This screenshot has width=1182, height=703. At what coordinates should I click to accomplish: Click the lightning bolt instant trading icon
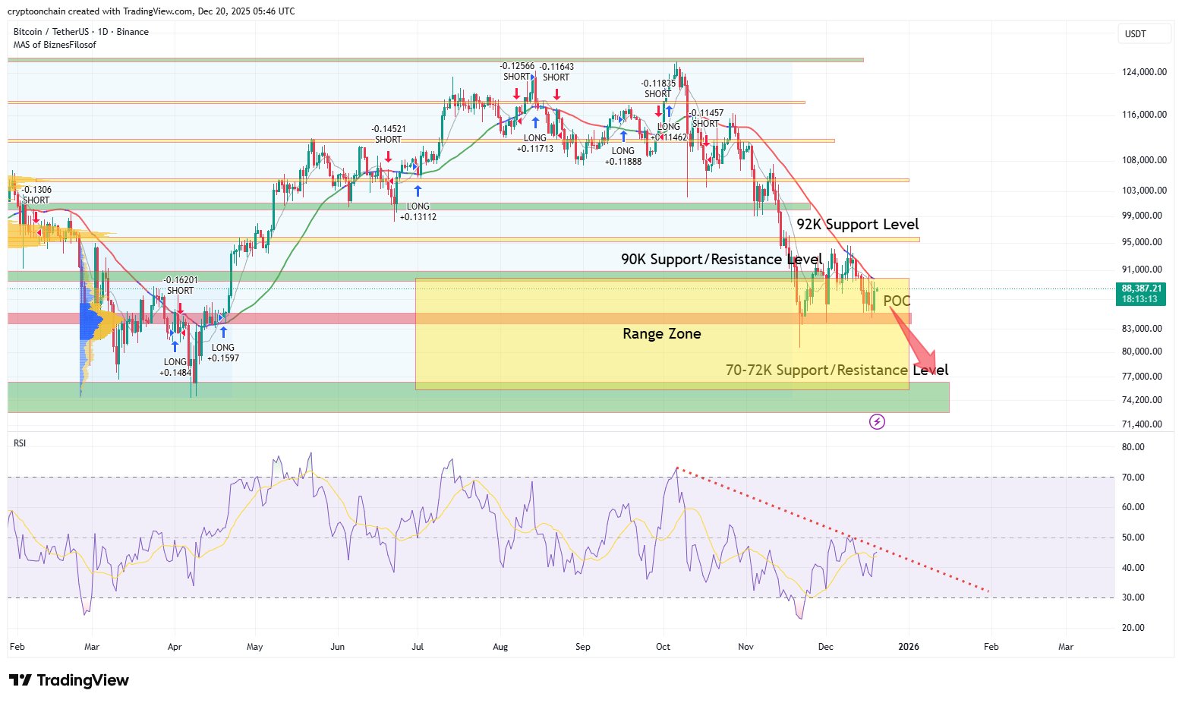pyautogui.click(x=877, y=421)
